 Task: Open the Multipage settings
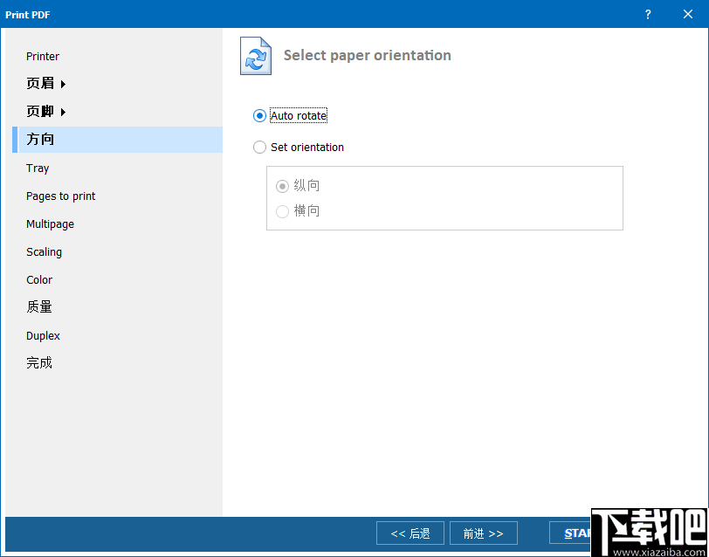(x=50, y=223)
